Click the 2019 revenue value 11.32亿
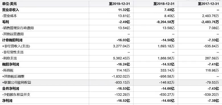The image size is (222, 105). [x=124, y=10]
